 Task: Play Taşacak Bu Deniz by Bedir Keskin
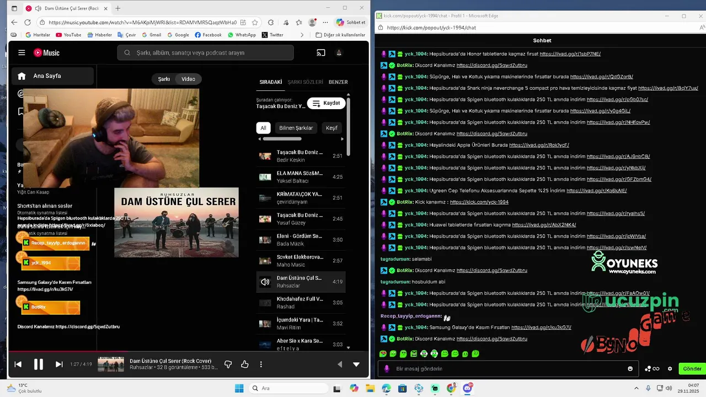click(301, 156)
